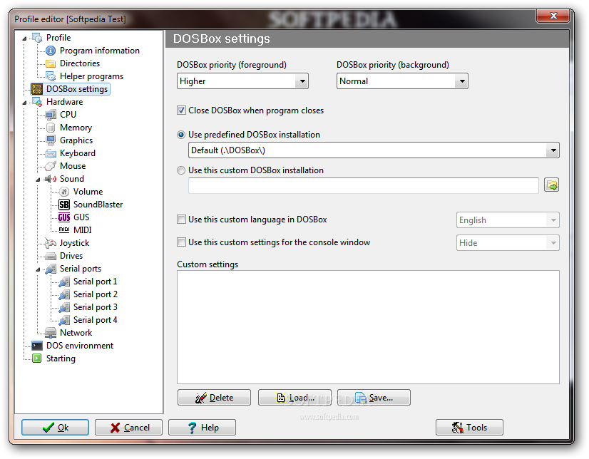The height and width of the screenshot is (459, 589).
Task: Click the DOS environment console icon
Action: (37, 346)
